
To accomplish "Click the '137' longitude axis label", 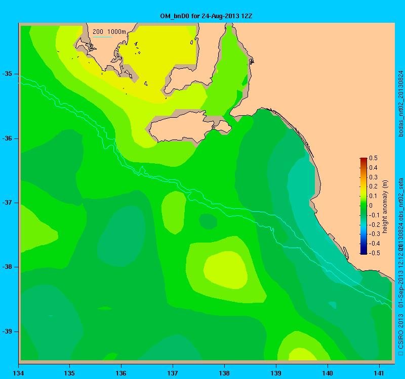I will (173, 373).
